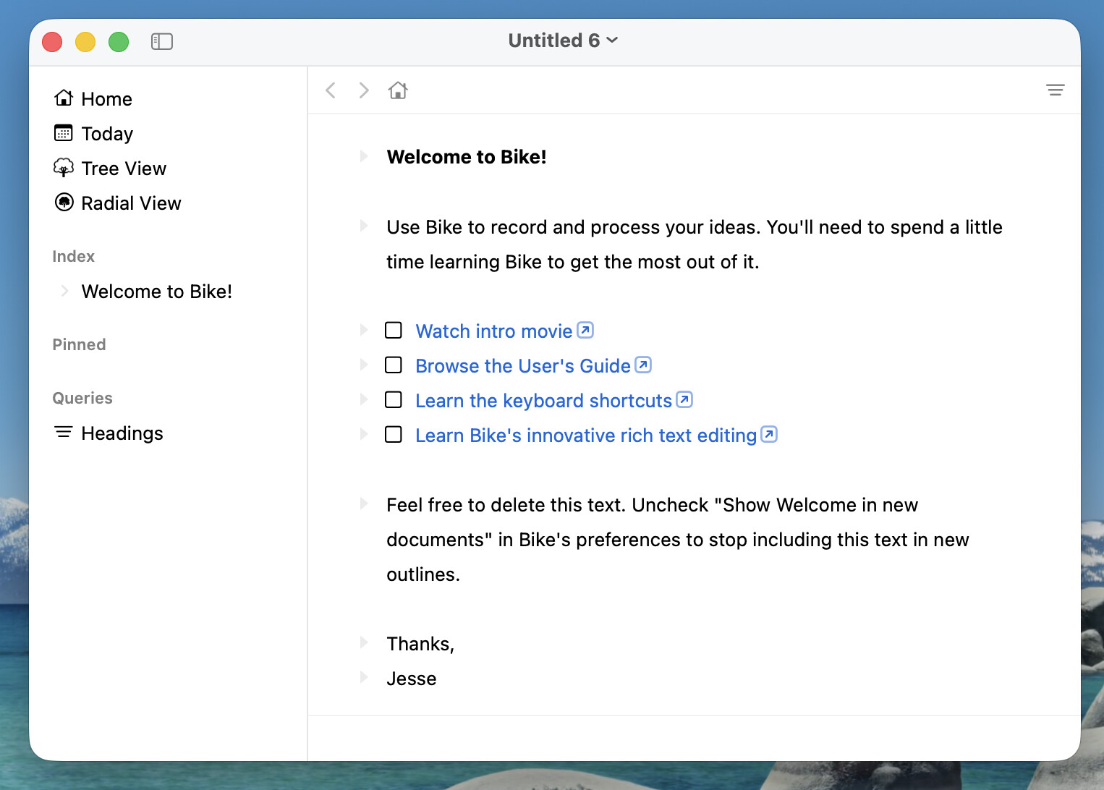Open the Untitled 6 title dropdown
This screenshot has width=1104, height=790.
point(563,41)
